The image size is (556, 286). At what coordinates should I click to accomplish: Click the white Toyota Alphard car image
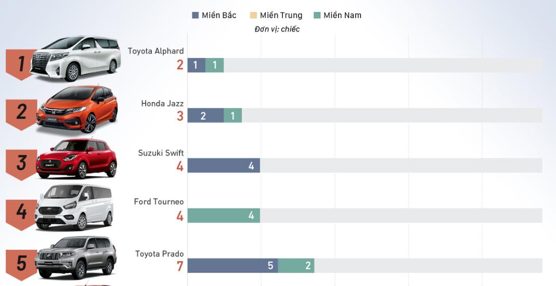(76, 58)
